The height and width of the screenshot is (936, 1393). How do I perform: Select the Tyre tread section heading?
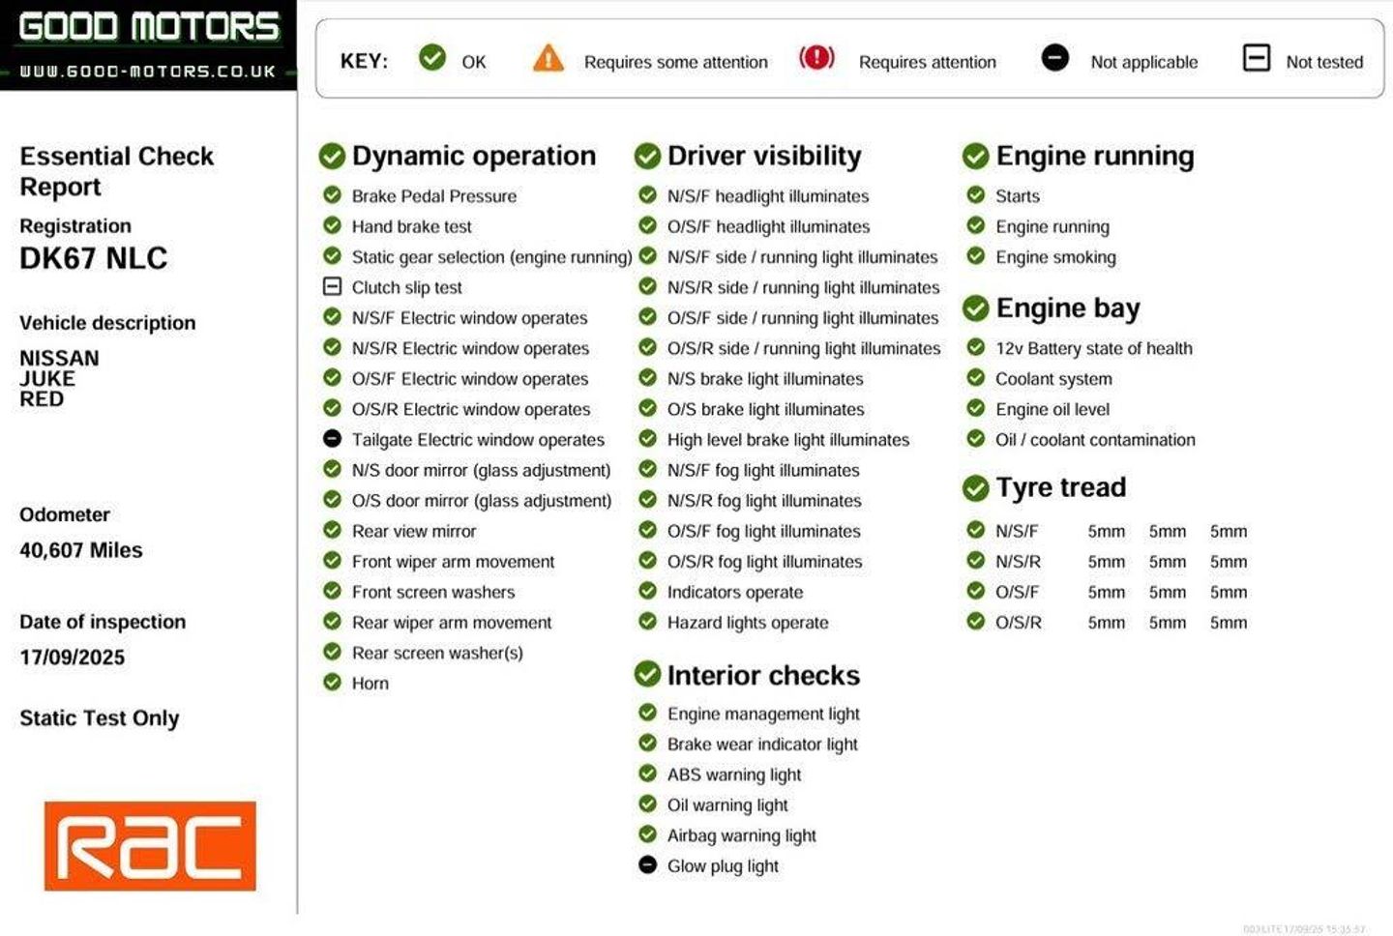pos(1060,487)
